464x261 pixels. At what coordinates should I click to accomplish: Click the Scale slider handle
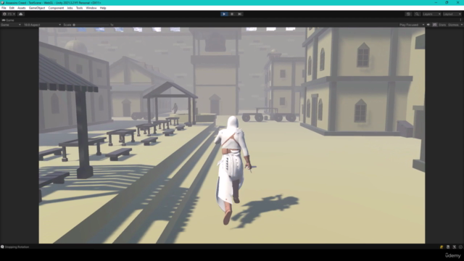74,25
